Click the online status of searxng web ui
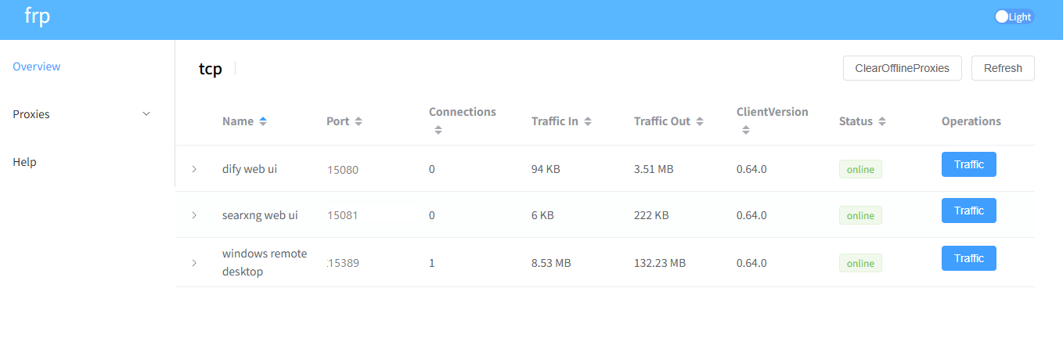This screenshot has height=360, width=1063. click(860, 215)
